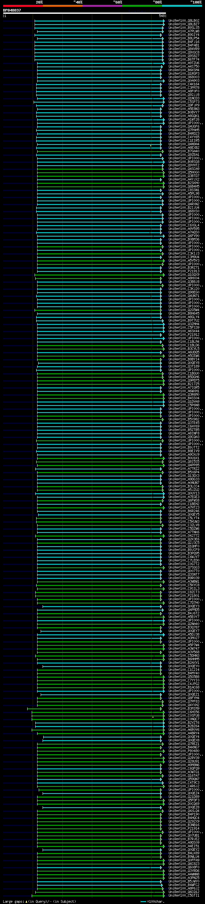Select hit label UniRef100_C0SFU8
Image resolution: width=205 pixels, height=904 pixels.
point(184,716)
